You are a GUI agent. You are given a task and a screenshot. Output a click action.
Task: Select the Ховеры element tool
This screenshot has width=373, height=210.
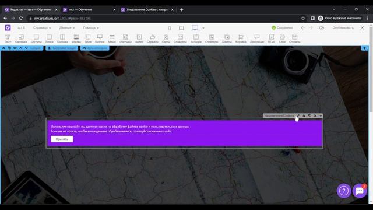pyautogui.click(x=227, y=38)
